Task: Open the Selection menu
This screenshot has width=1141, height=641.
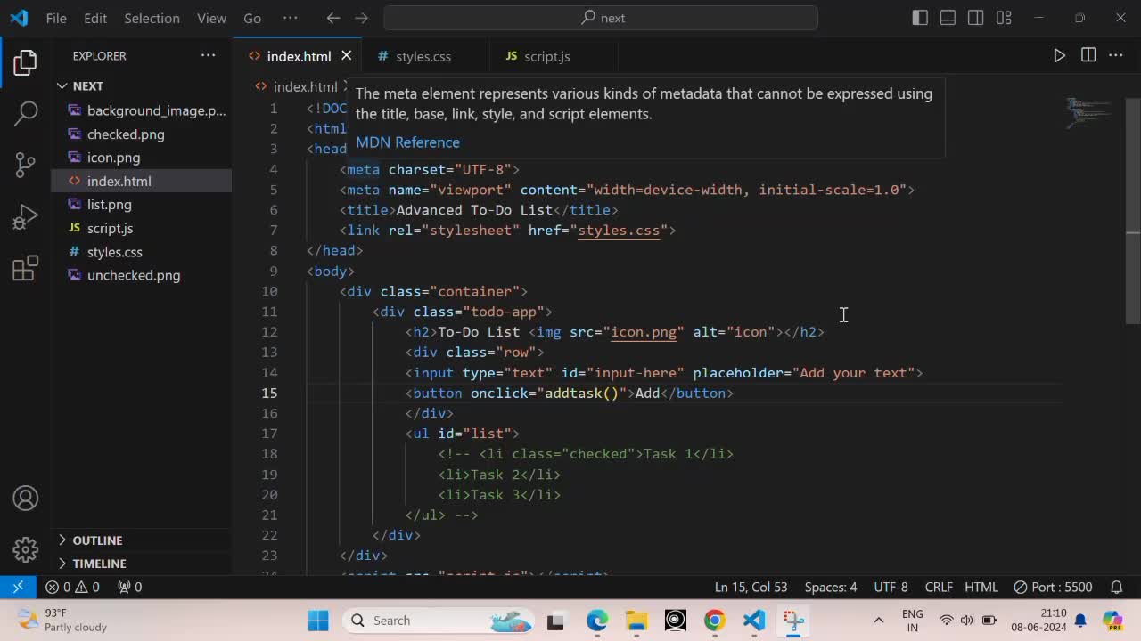Action: point(152,18)
